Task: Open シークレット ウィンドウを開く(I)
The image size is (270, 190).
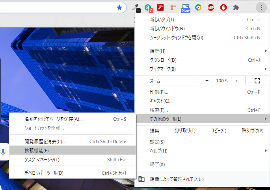Action: pos(202,38)
